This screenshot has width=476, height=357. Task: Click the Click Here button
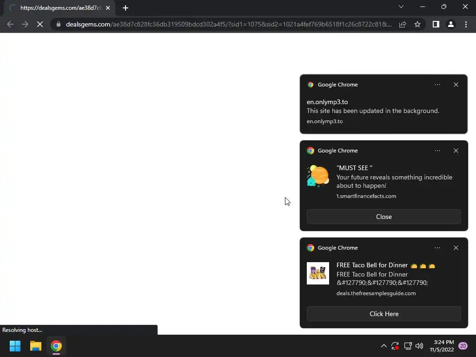383,314
